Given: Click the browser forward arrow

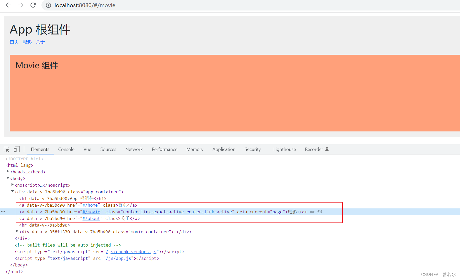Looking at the screenshot, I should pyautogui.click(x=21, y=5).
